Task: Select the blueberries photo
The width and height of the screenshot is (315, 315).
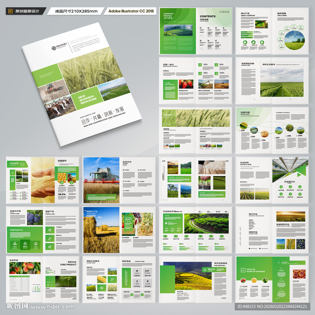Action: 301,244
